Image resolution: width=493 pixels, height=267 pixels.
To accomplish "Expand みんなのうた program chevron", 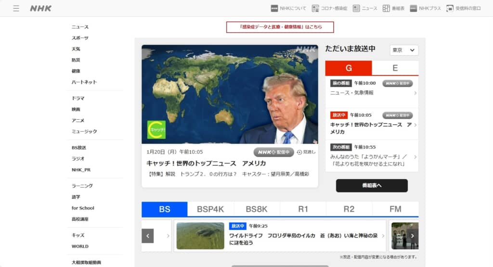I will pos(415,157).
